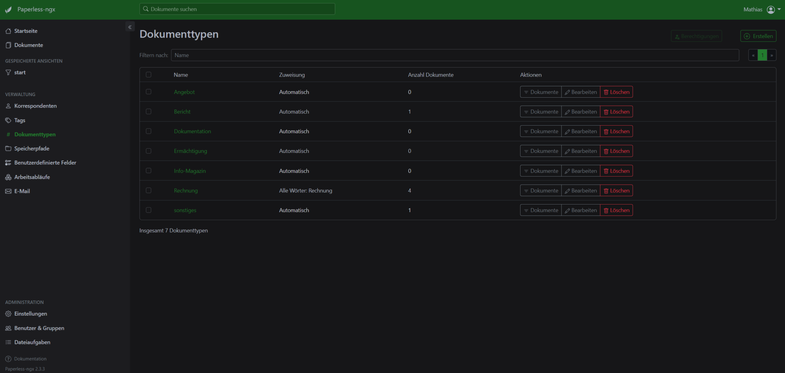Select the Rechnung row checkbox
Image resolution: width=785 pixels, height=373 pixels.
coord(149,190)
